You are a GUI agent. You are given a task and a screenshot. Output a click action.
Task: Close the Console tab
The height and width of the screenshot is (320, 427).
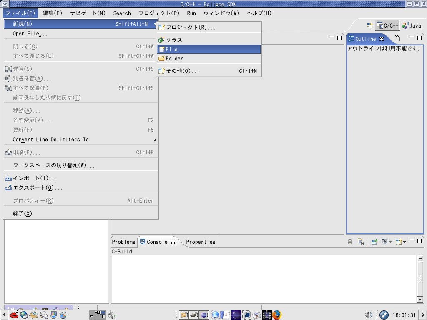[173, 242]
